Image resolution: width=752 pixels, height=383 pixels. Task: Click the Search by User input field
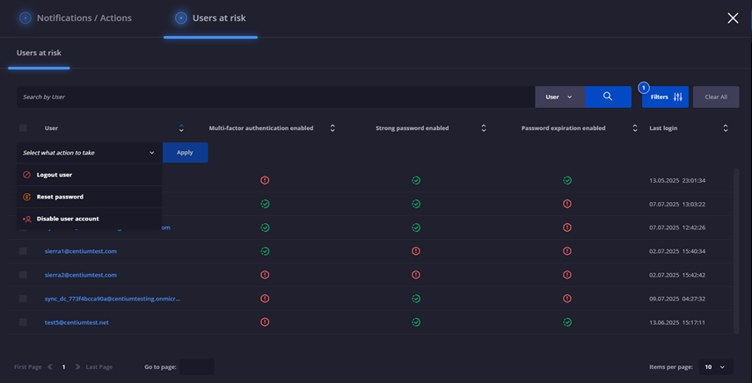[x=276, y=97]
